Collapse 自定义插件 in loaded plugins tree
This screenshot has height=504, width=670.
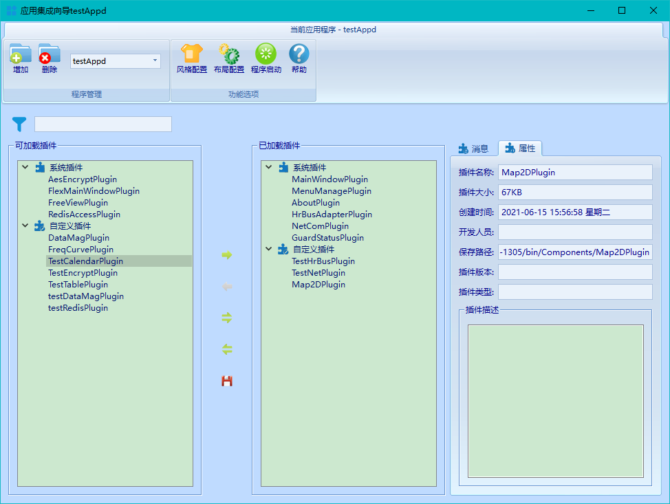pos(269,249)
